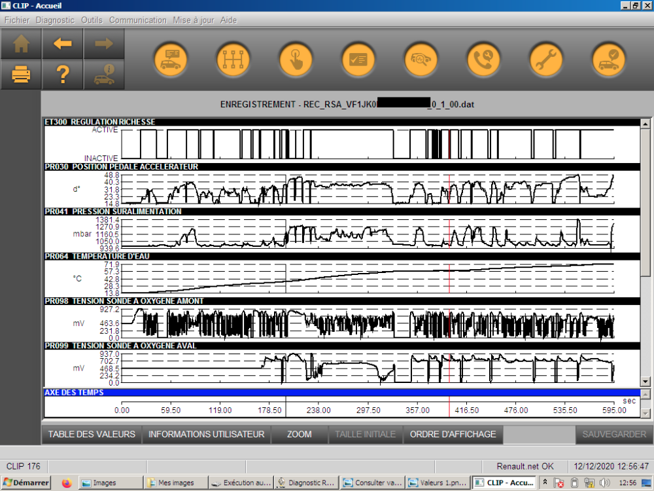This screenshot has width=654, height=491.
Task: Click the gearbox shift pattern icon
Action: pos(233,60)
